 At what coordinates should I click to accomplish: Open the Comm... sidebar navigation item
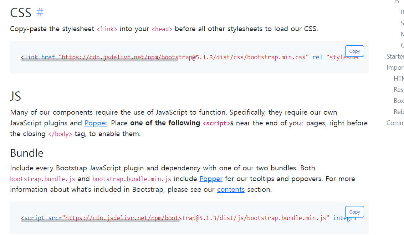tap(395, 123)
